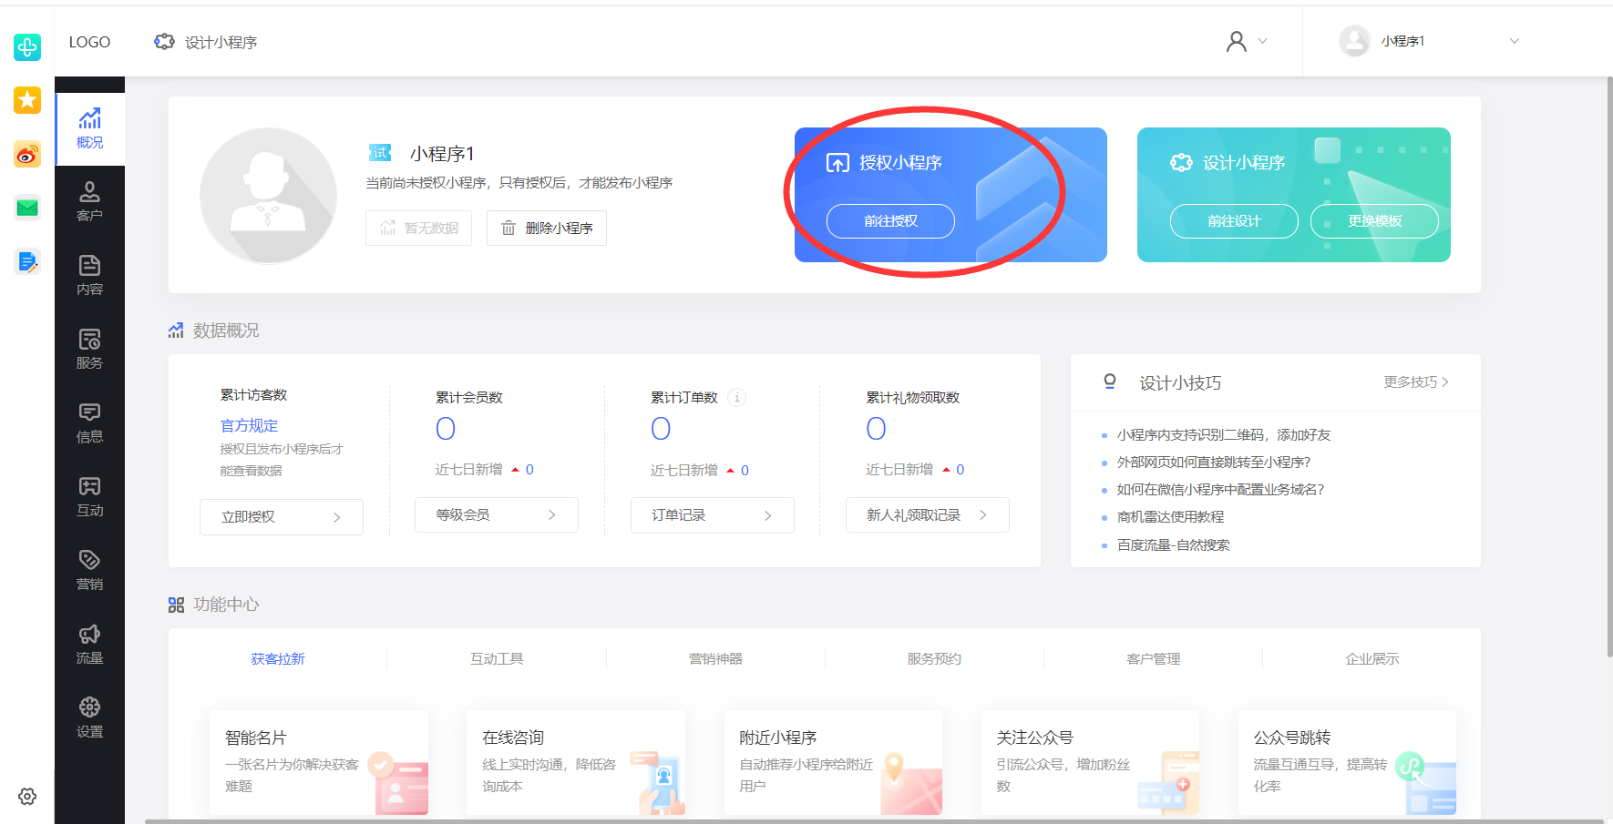Click the upload icon in the 授权小程序 card
Screen dimensions: 1613x824
coord(837,163)
